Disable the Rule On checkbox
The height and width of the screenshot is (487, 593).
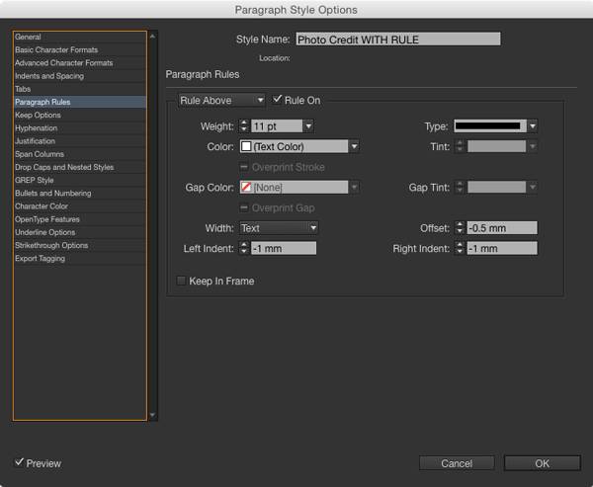click(x=277, y=100)
